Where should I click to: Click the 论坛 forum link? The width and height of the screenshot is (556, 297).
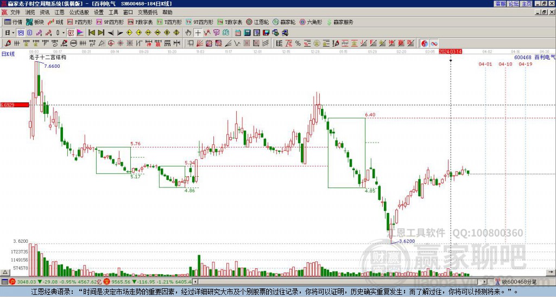(514, 4)
